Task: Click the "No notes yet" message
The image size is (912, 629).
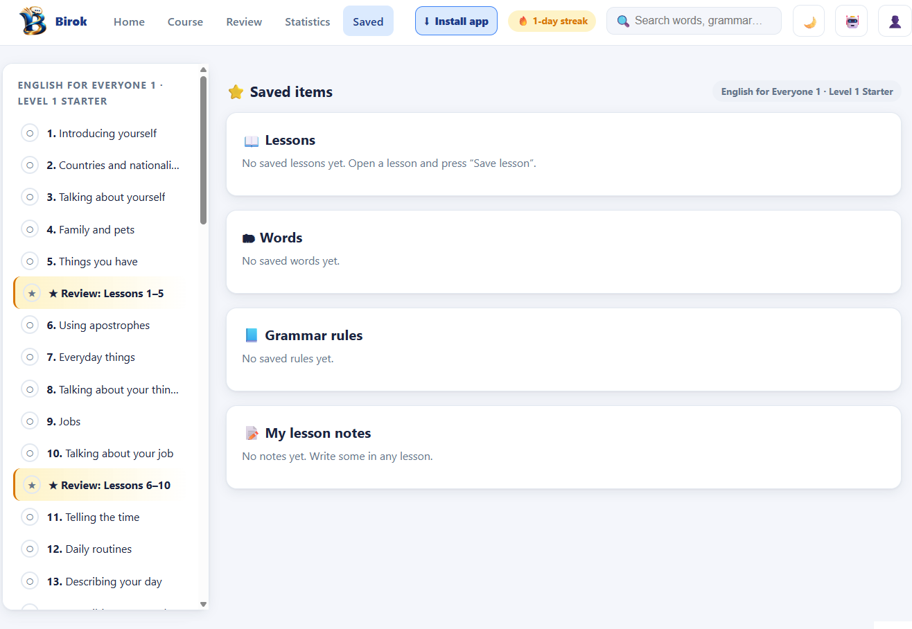Action: coord(337,457)
